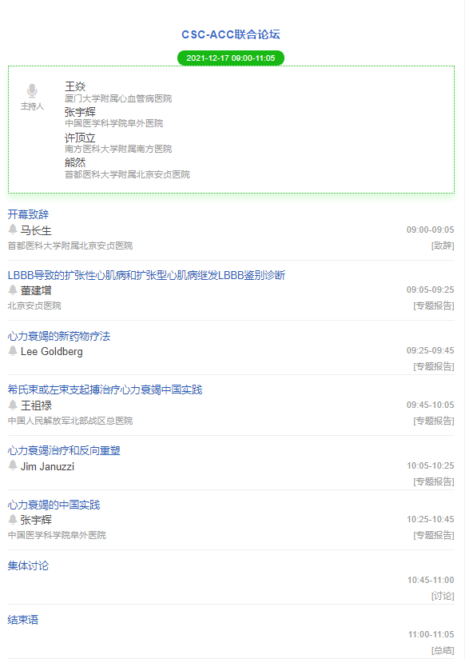This screenshot has width=465, height=659.
Task: Select host name 许顶立
Action: pos(80,138)
